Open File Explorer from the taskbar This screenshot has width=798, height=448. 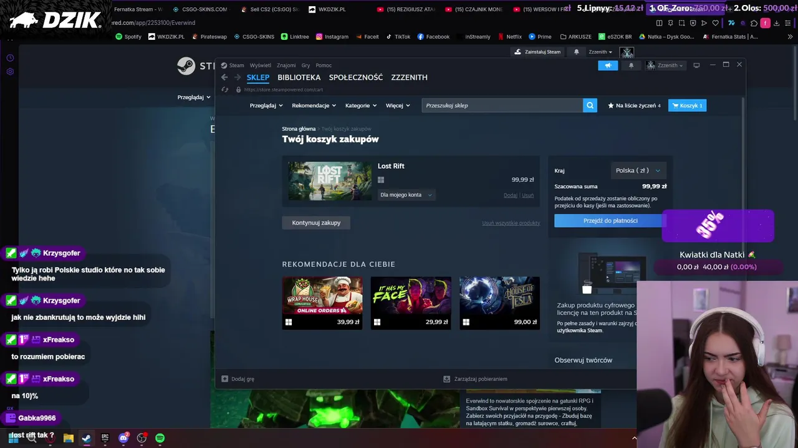coord(69,438)
